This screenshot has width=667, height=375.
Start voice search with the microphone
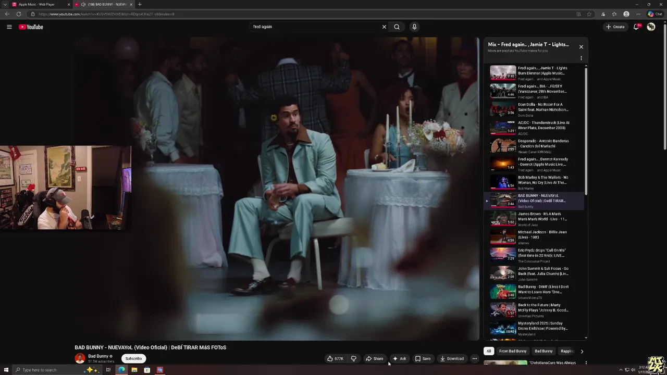coord(414,27)
